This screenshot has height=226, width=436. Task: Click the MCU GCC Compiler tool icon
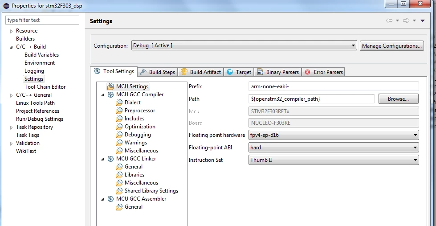[110, 95]
